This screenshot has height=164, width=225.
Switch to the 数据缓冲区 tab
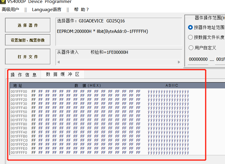click(x=63, y=74)
